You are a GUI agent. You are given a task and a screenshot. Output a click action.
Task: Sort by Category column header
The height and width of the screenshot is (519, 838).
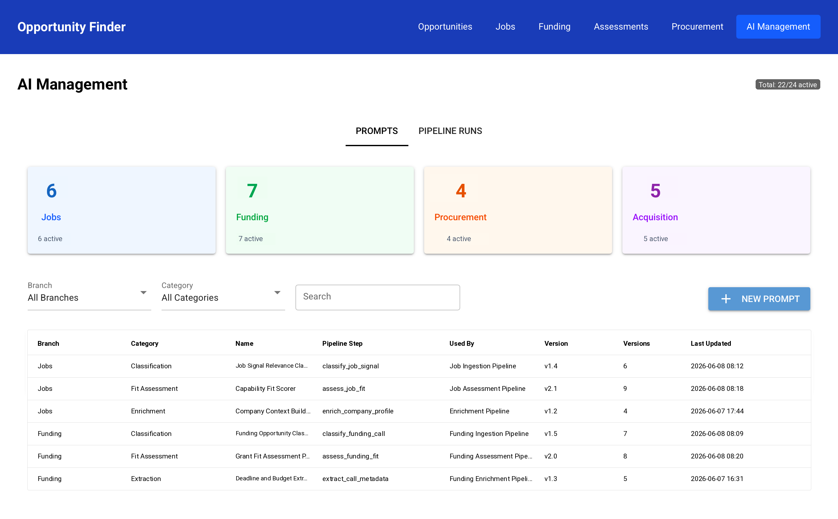[144, 344]
